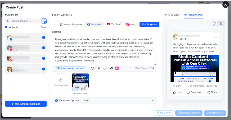The height and width of the screenshot is (120, 231).
Task: Open the emoji picker icon
Action: pyautogui.click(x=92, y=68)
